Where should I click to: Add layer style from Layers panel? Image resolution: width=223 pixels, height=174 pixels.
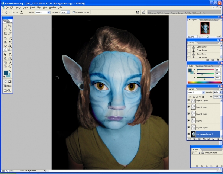click(194, 139)
